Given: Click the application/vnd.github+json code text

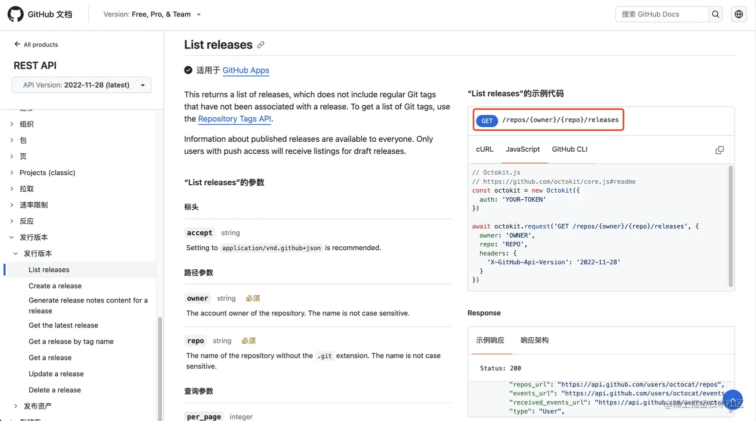Looking at the screenshot, I should point(271,248).
